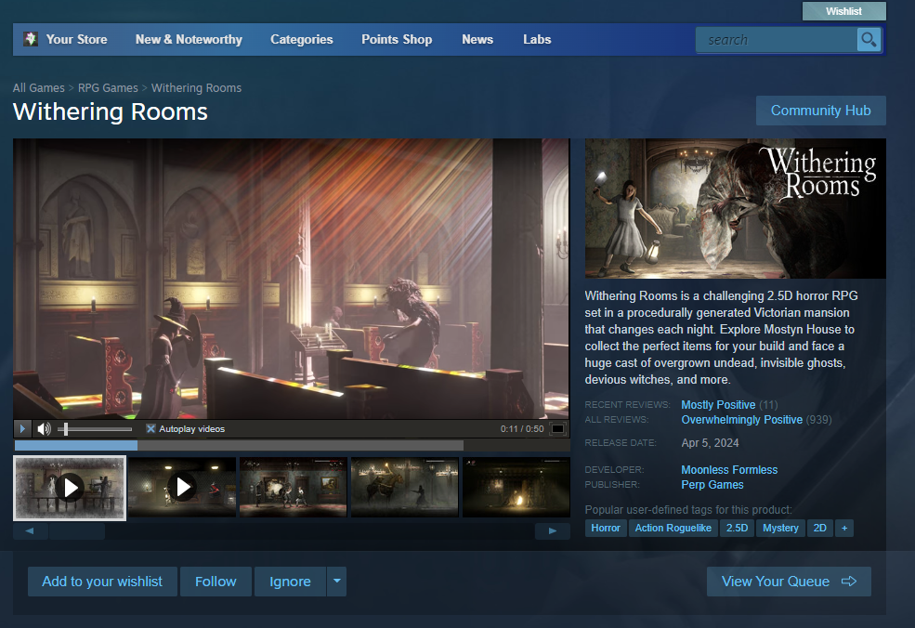Select the Action Roguelike tag
The height and width of the screenshot is (628, 915).
pos(673,529)
